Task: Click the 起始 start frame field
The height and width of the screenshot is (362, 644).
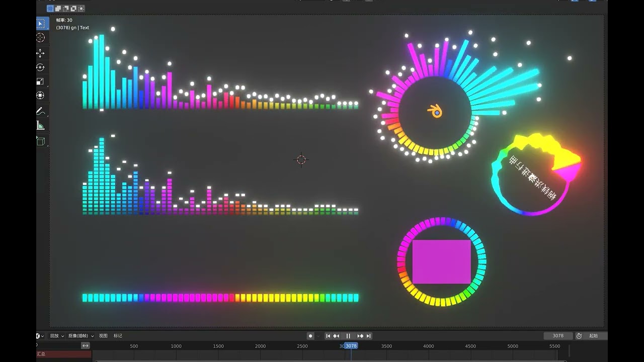Action: pyautogui.click(x=596, y=336)
